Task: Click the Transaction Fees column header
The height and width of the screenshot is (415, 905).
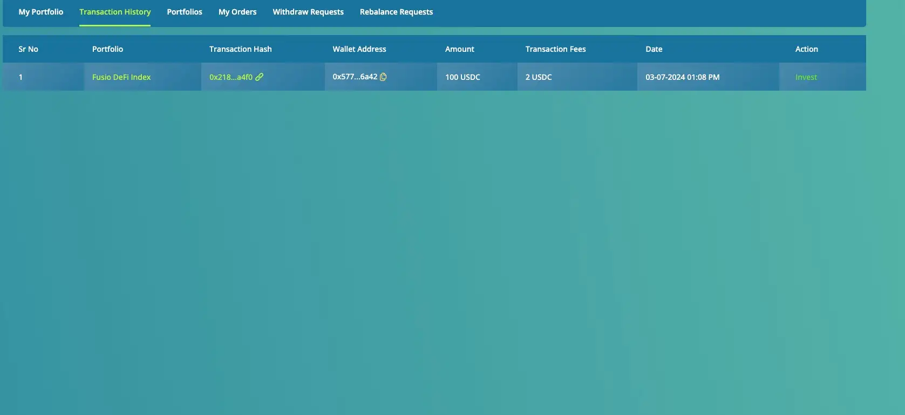Action: point(555,49)
